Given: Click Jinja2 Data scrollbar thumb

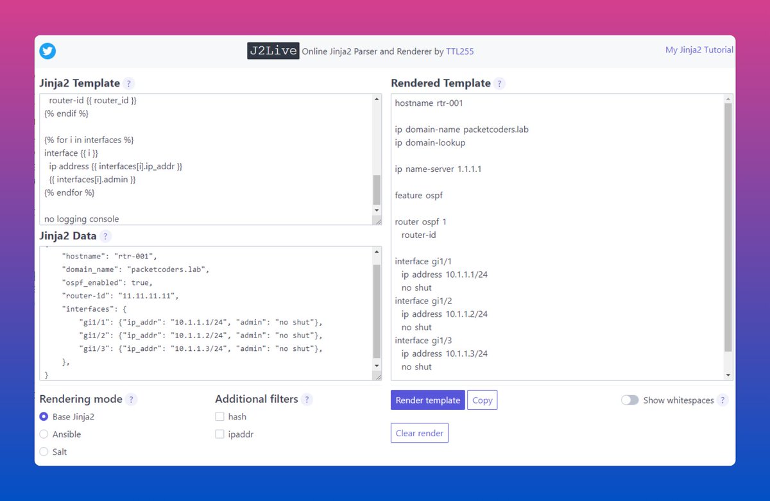Looking at the screenshot, I should pyautogui.click(x=377, y=310).
